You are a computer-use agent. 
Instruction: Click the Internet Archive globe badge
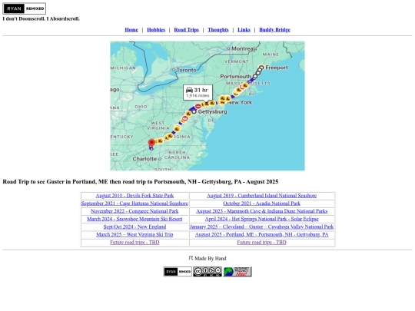(237, 272)
